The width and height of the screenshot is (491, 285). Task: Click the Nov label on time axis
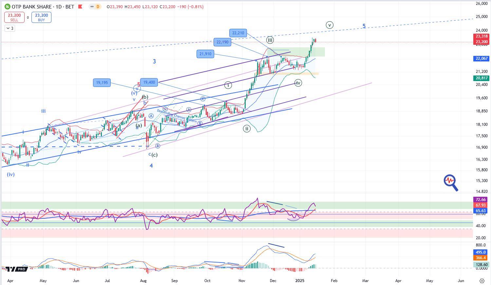(242, 280)
